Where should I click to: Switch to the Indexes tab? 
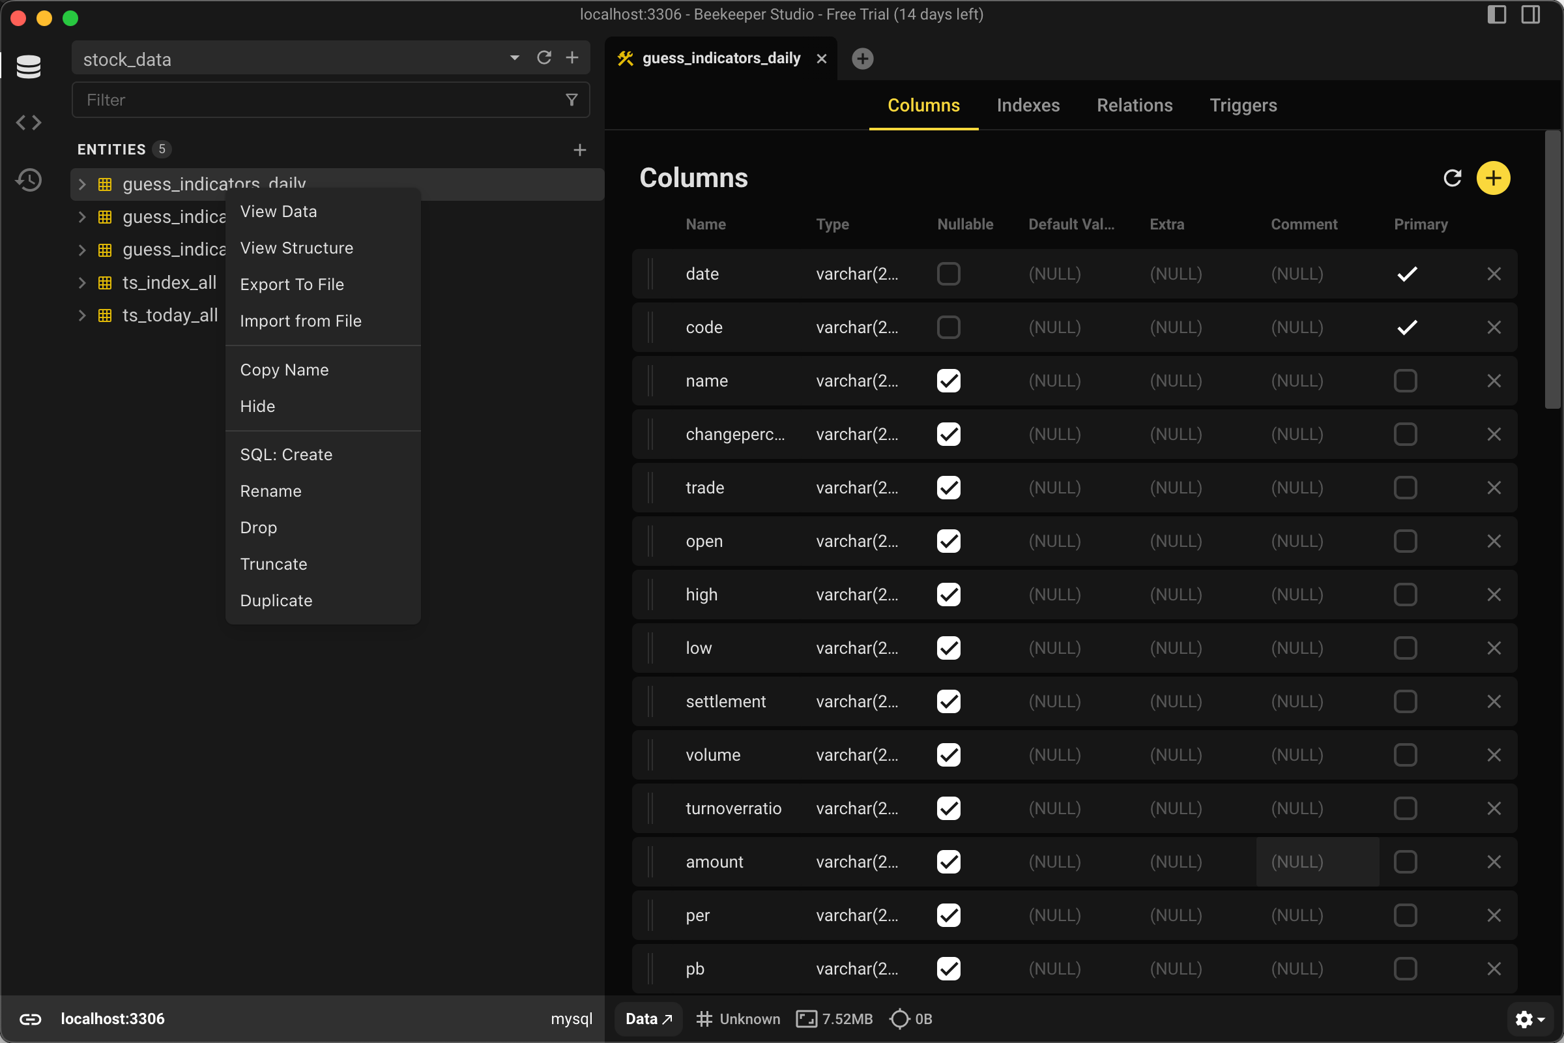coord(1028,105)
